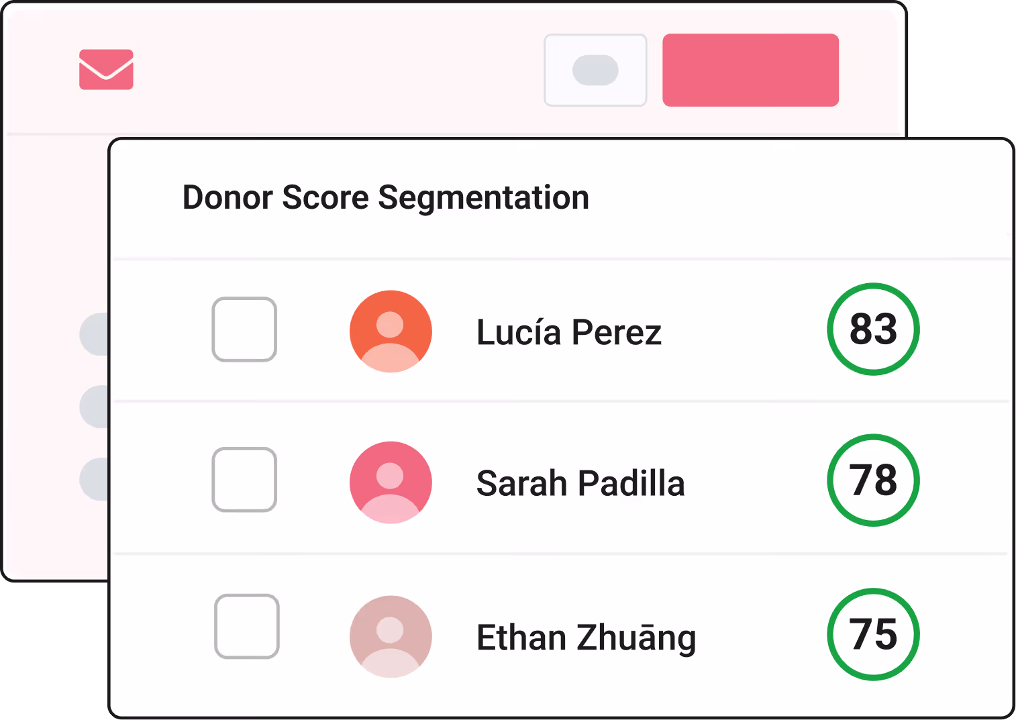Screen dimensions: 1016x720
Task: Open Lucía Perez donor name
Action: click(569, 332)
